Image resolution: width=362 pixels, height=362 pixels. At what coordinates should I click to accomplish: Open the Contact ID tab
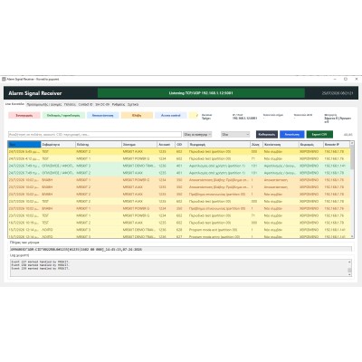[x=85, y=104]
